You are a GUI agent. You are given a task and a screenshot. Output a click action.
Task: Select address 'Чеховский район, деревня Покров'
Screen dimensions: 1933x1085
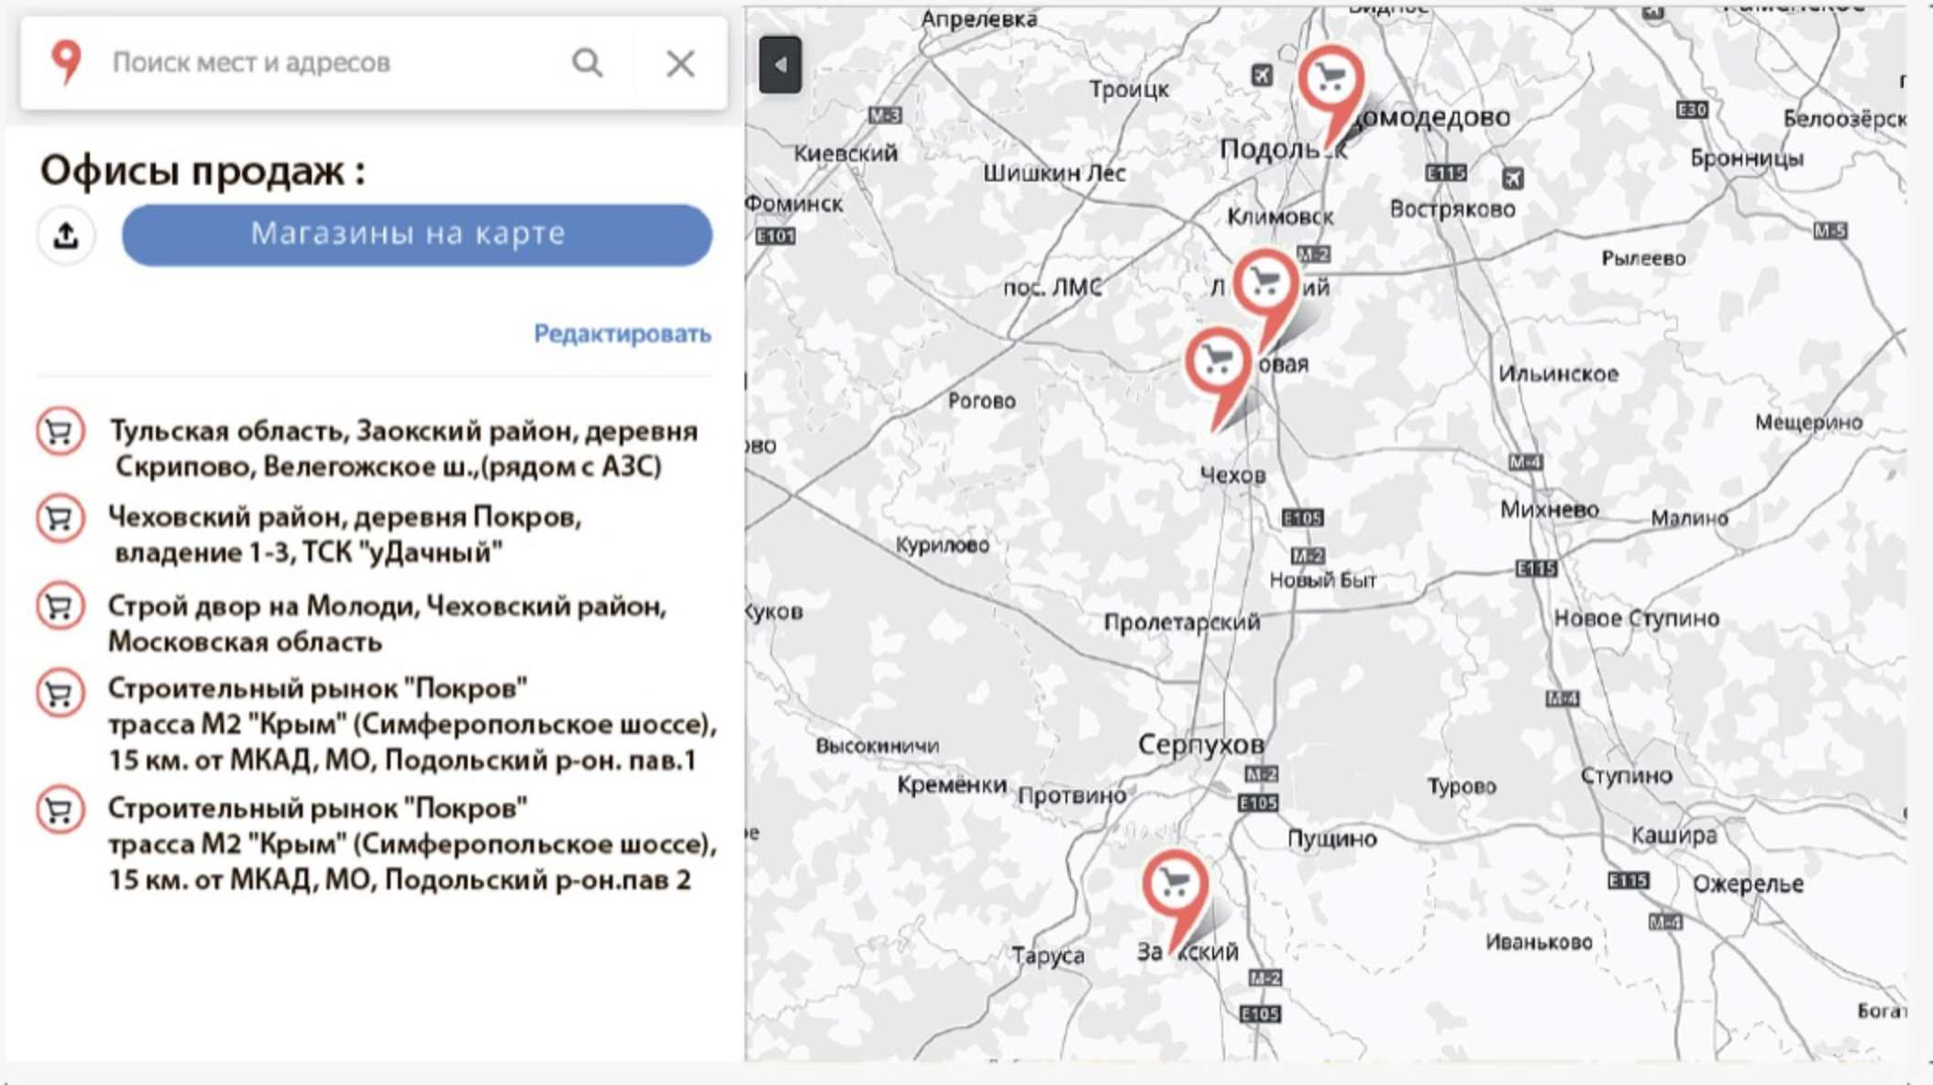pyautogui.click(x=345, y=534)
